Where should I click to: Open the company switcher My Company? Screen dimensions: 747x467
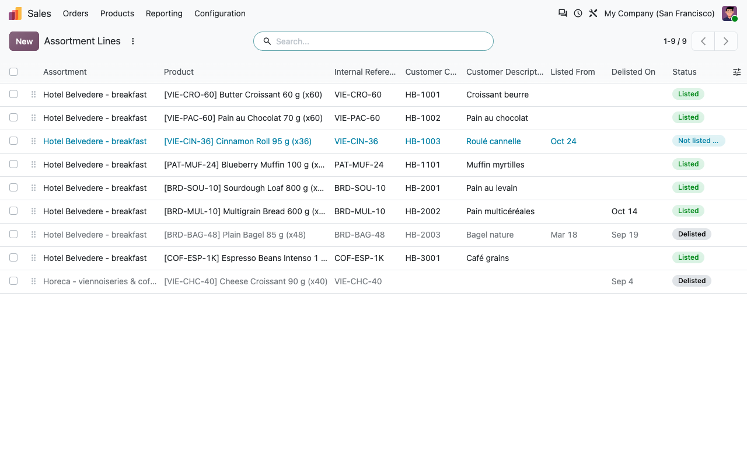[659, 13]
